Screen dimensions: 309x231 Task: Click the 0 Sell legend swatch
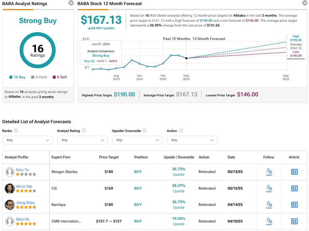54,77
